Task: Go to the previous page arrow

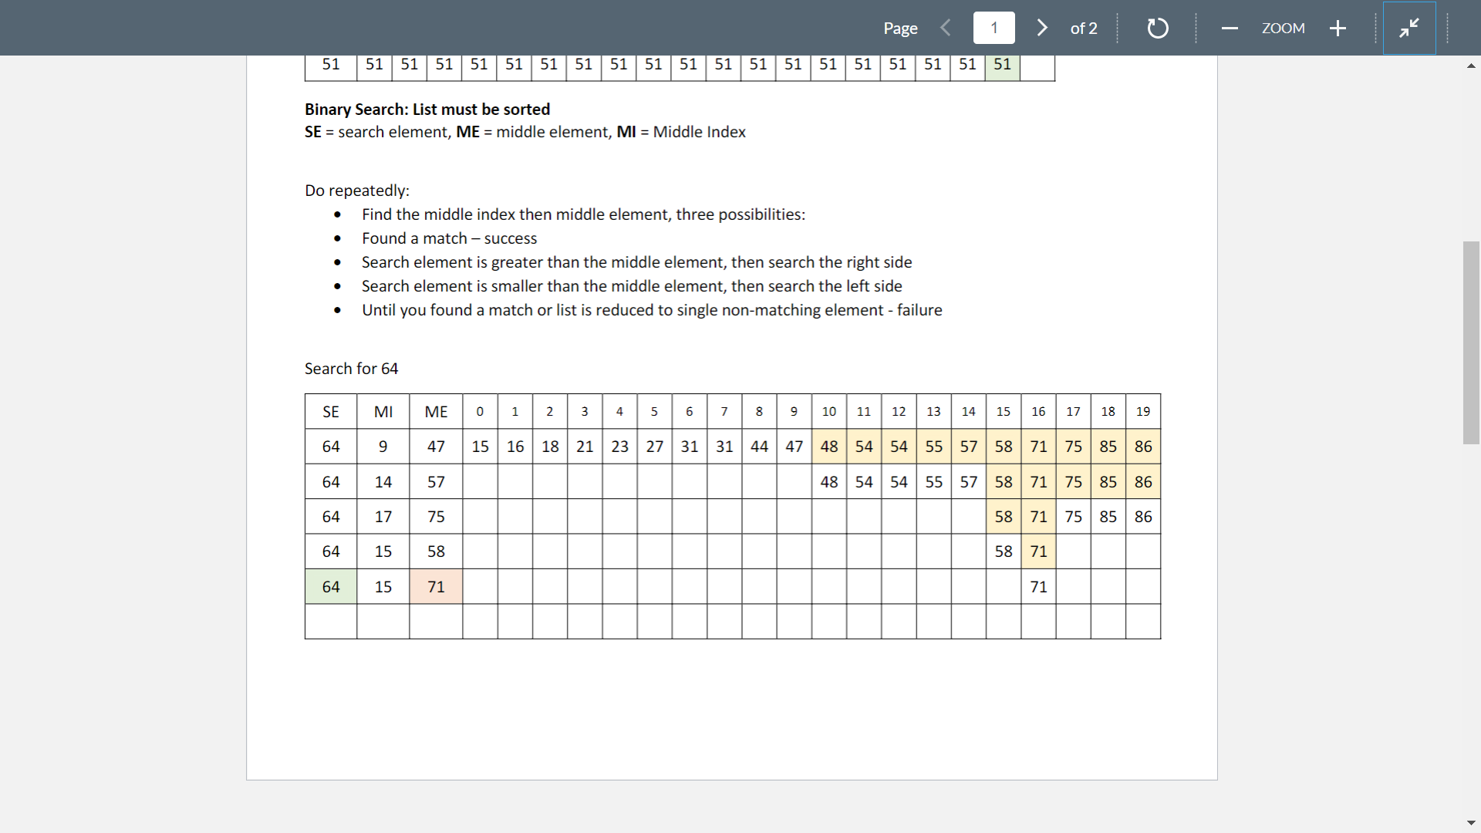Action: 946,28
